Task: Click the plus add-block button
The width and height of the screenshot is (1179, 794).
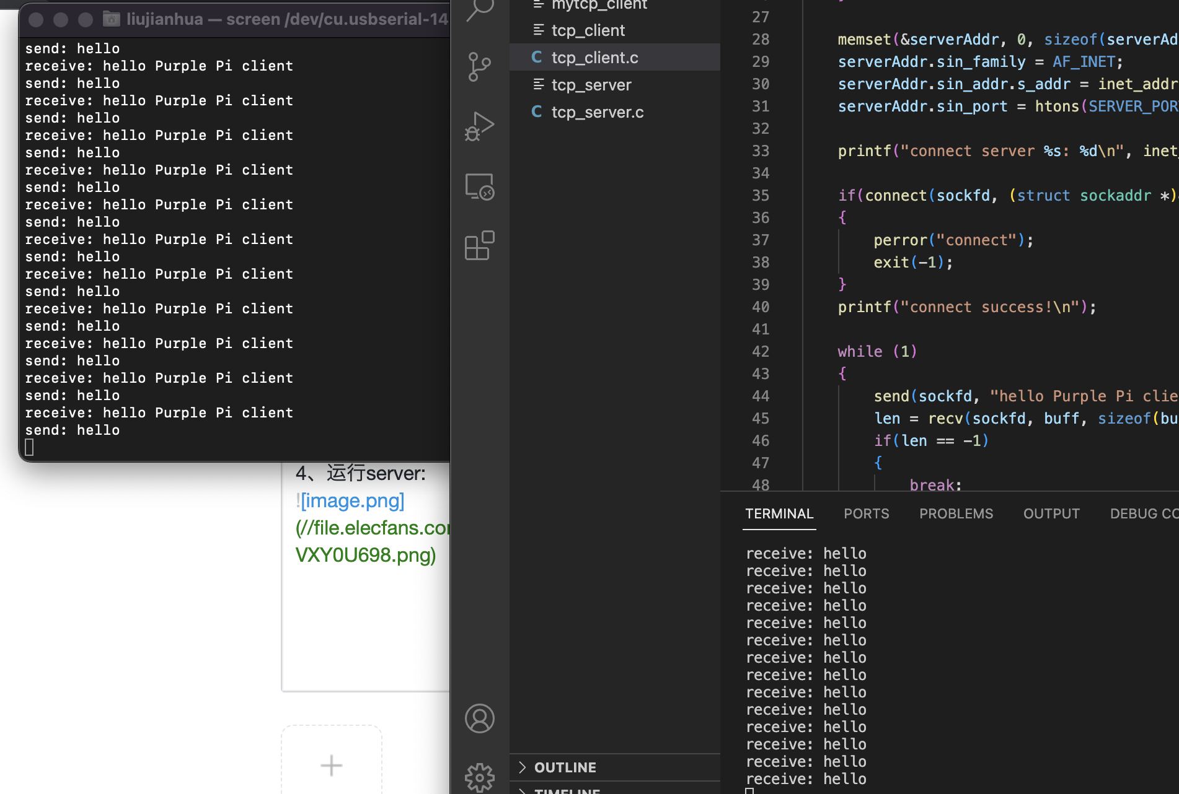Action: click(332, 766)
